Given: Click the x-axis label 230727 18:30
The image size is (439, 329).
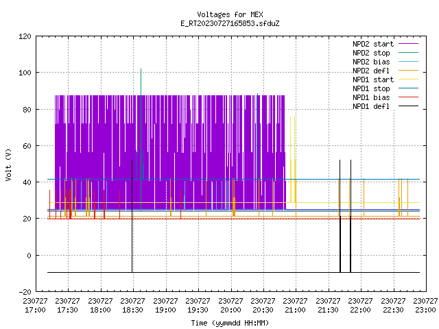Looking at the screenshot, I should (132, 306).
